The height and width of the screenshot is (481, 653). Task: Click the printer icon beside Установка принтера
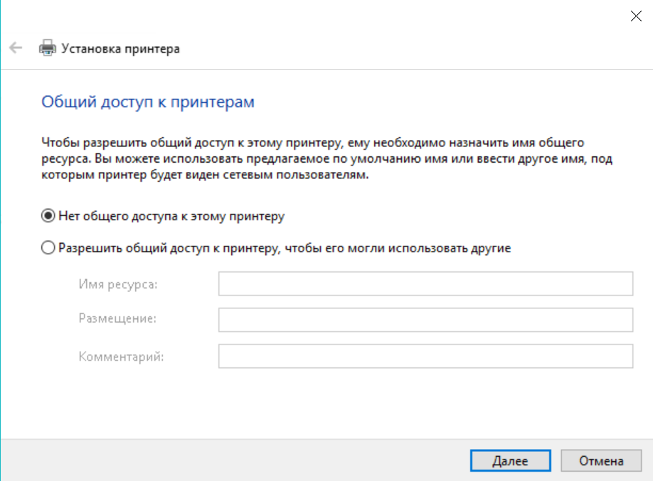point(48,48)
